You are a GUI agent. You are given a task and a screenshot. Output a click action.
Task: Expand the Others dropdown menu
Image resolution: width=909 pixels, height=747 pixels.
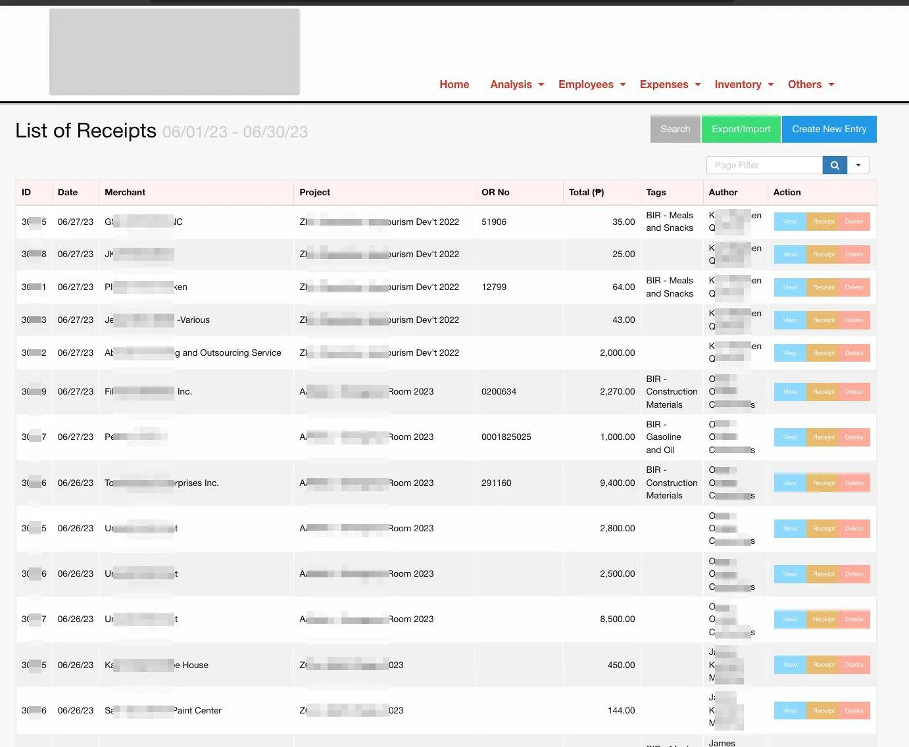pyautogui.click(x=811, y=84)
